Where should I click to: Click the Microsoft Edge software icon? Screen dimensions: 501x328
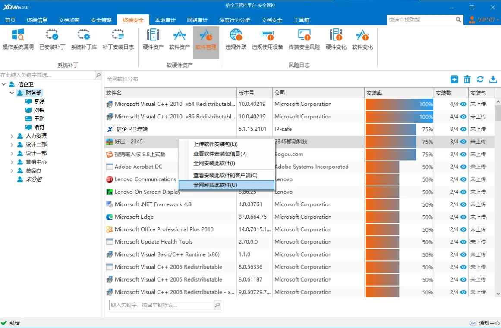[109, 217]
